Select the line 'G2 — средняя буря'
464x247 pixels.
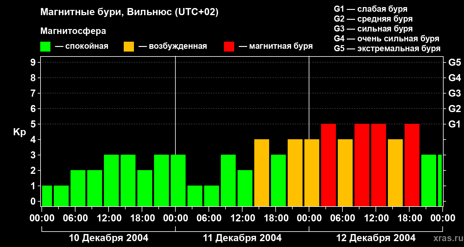pos(373,19)
